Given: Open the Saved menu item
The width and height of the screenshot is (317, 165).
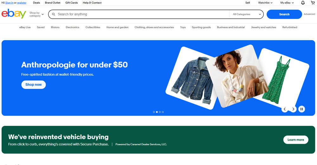Looking at the screenshot, I should point(41,27).
